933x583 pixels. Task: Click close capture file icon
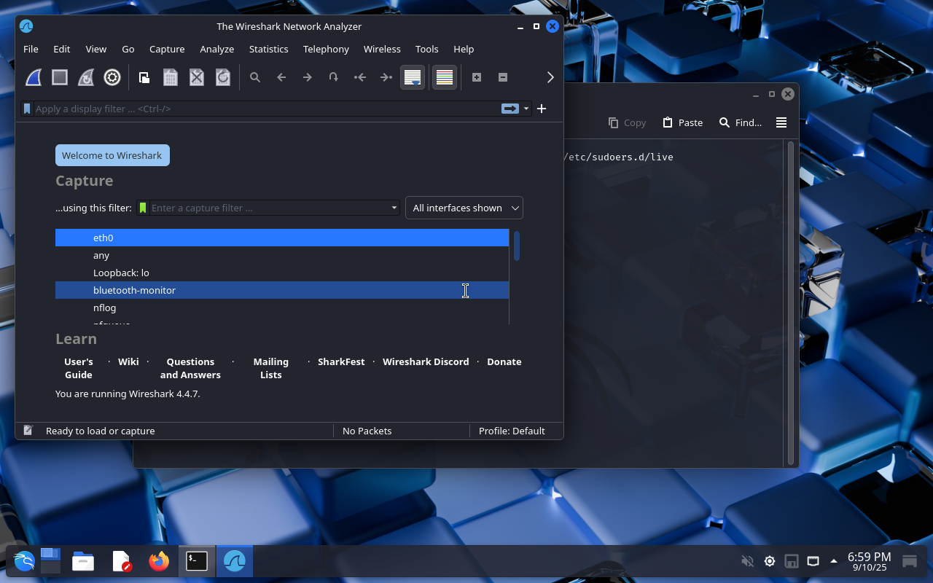(x=197, y=77)
